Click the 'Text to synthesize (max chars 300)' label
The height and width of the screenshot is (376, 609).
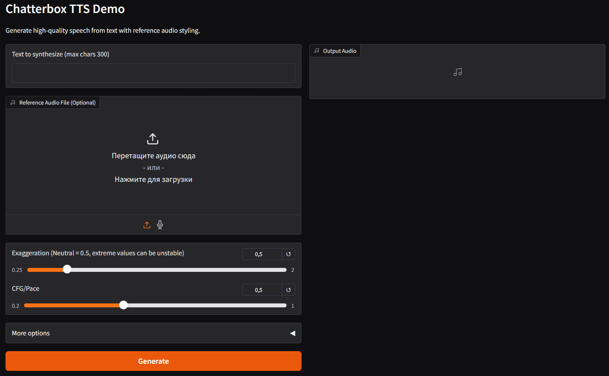(x=60, y=54)
